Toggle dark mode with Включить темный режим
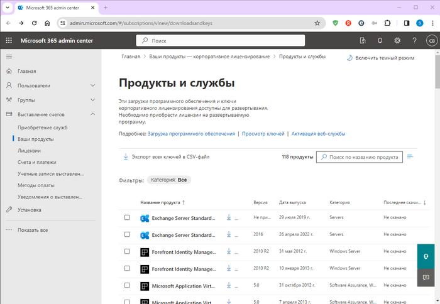Viewport: 440px width, 304px height. (x=380, y=58)
